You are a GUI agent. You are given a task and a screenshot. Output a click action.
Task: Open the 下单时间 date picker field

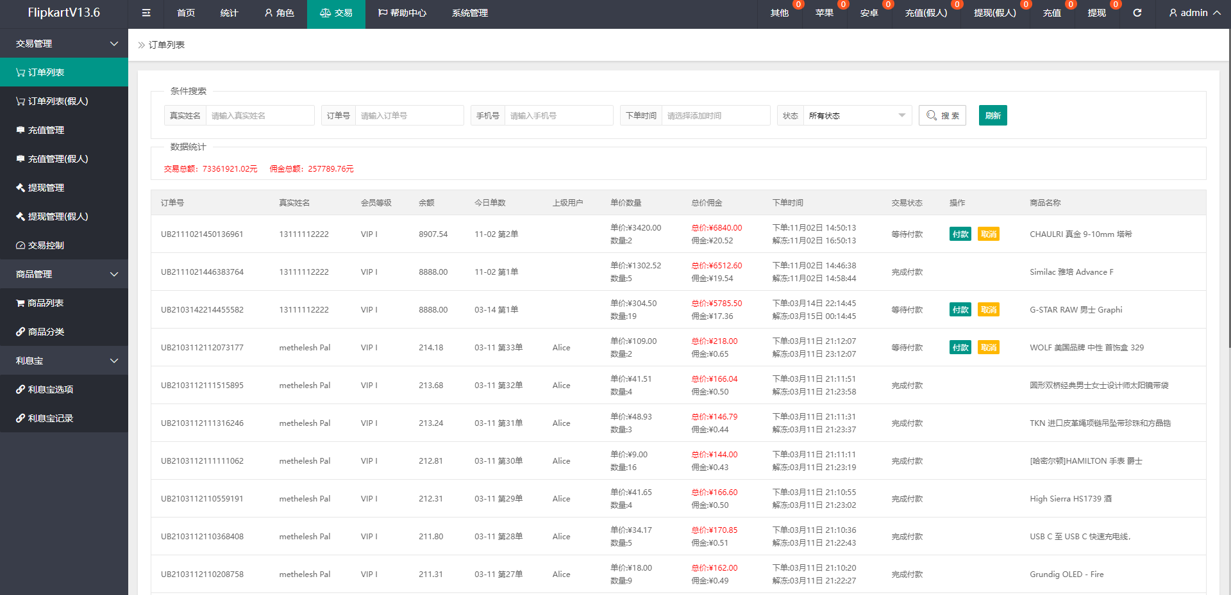[716, 115]
